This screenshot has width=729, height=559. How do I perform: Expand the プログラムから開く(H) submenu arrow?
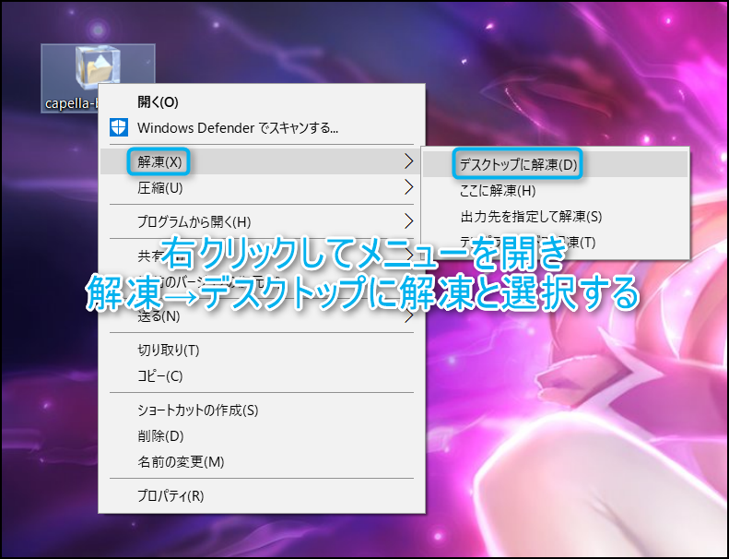408,221
